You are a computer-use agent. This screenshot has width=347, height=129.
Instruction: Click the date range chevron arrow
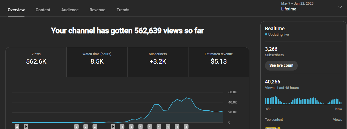[340, 7]
